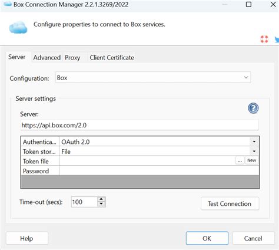Click the cloud logo in header

click(18, 28)
